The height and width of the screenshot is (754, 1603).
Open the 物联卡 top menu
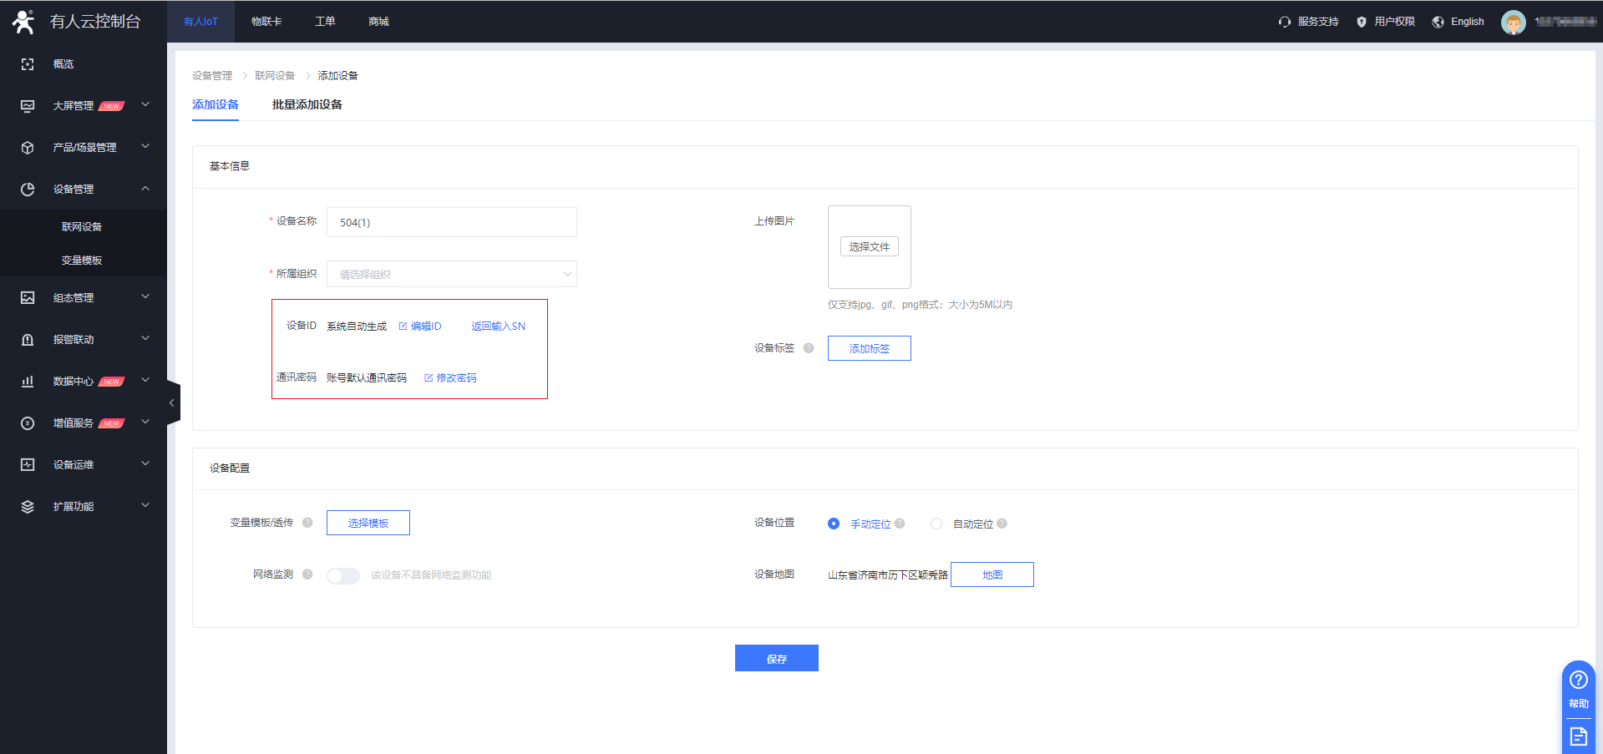pyautogui.click(x=266, y=22)
